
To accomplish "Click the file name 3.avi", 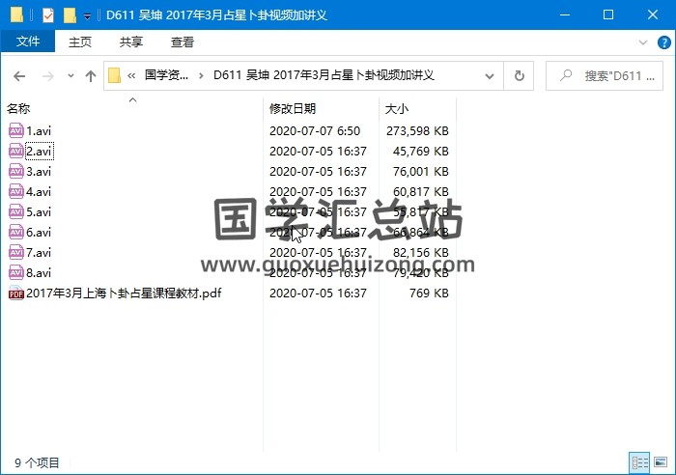I will [x=39, y=171].
